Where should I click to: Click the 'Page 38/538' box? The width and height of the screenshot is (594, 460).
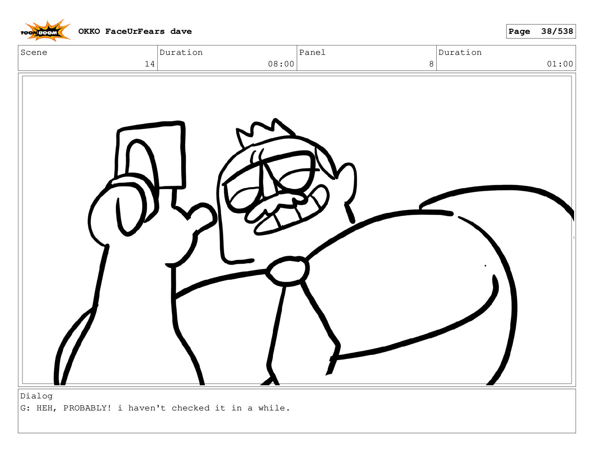(541, 32)
